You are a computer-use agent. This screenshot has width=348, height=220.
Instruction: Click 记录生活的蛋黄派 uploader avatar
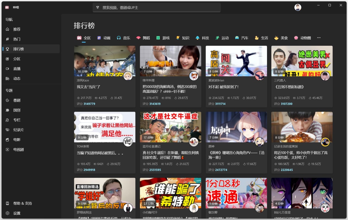(x=325, y=142)
